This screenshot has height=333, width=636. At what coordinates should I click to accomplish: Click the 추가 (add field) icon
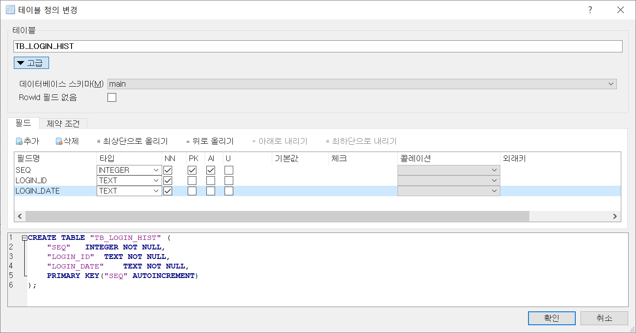point(19,141)
